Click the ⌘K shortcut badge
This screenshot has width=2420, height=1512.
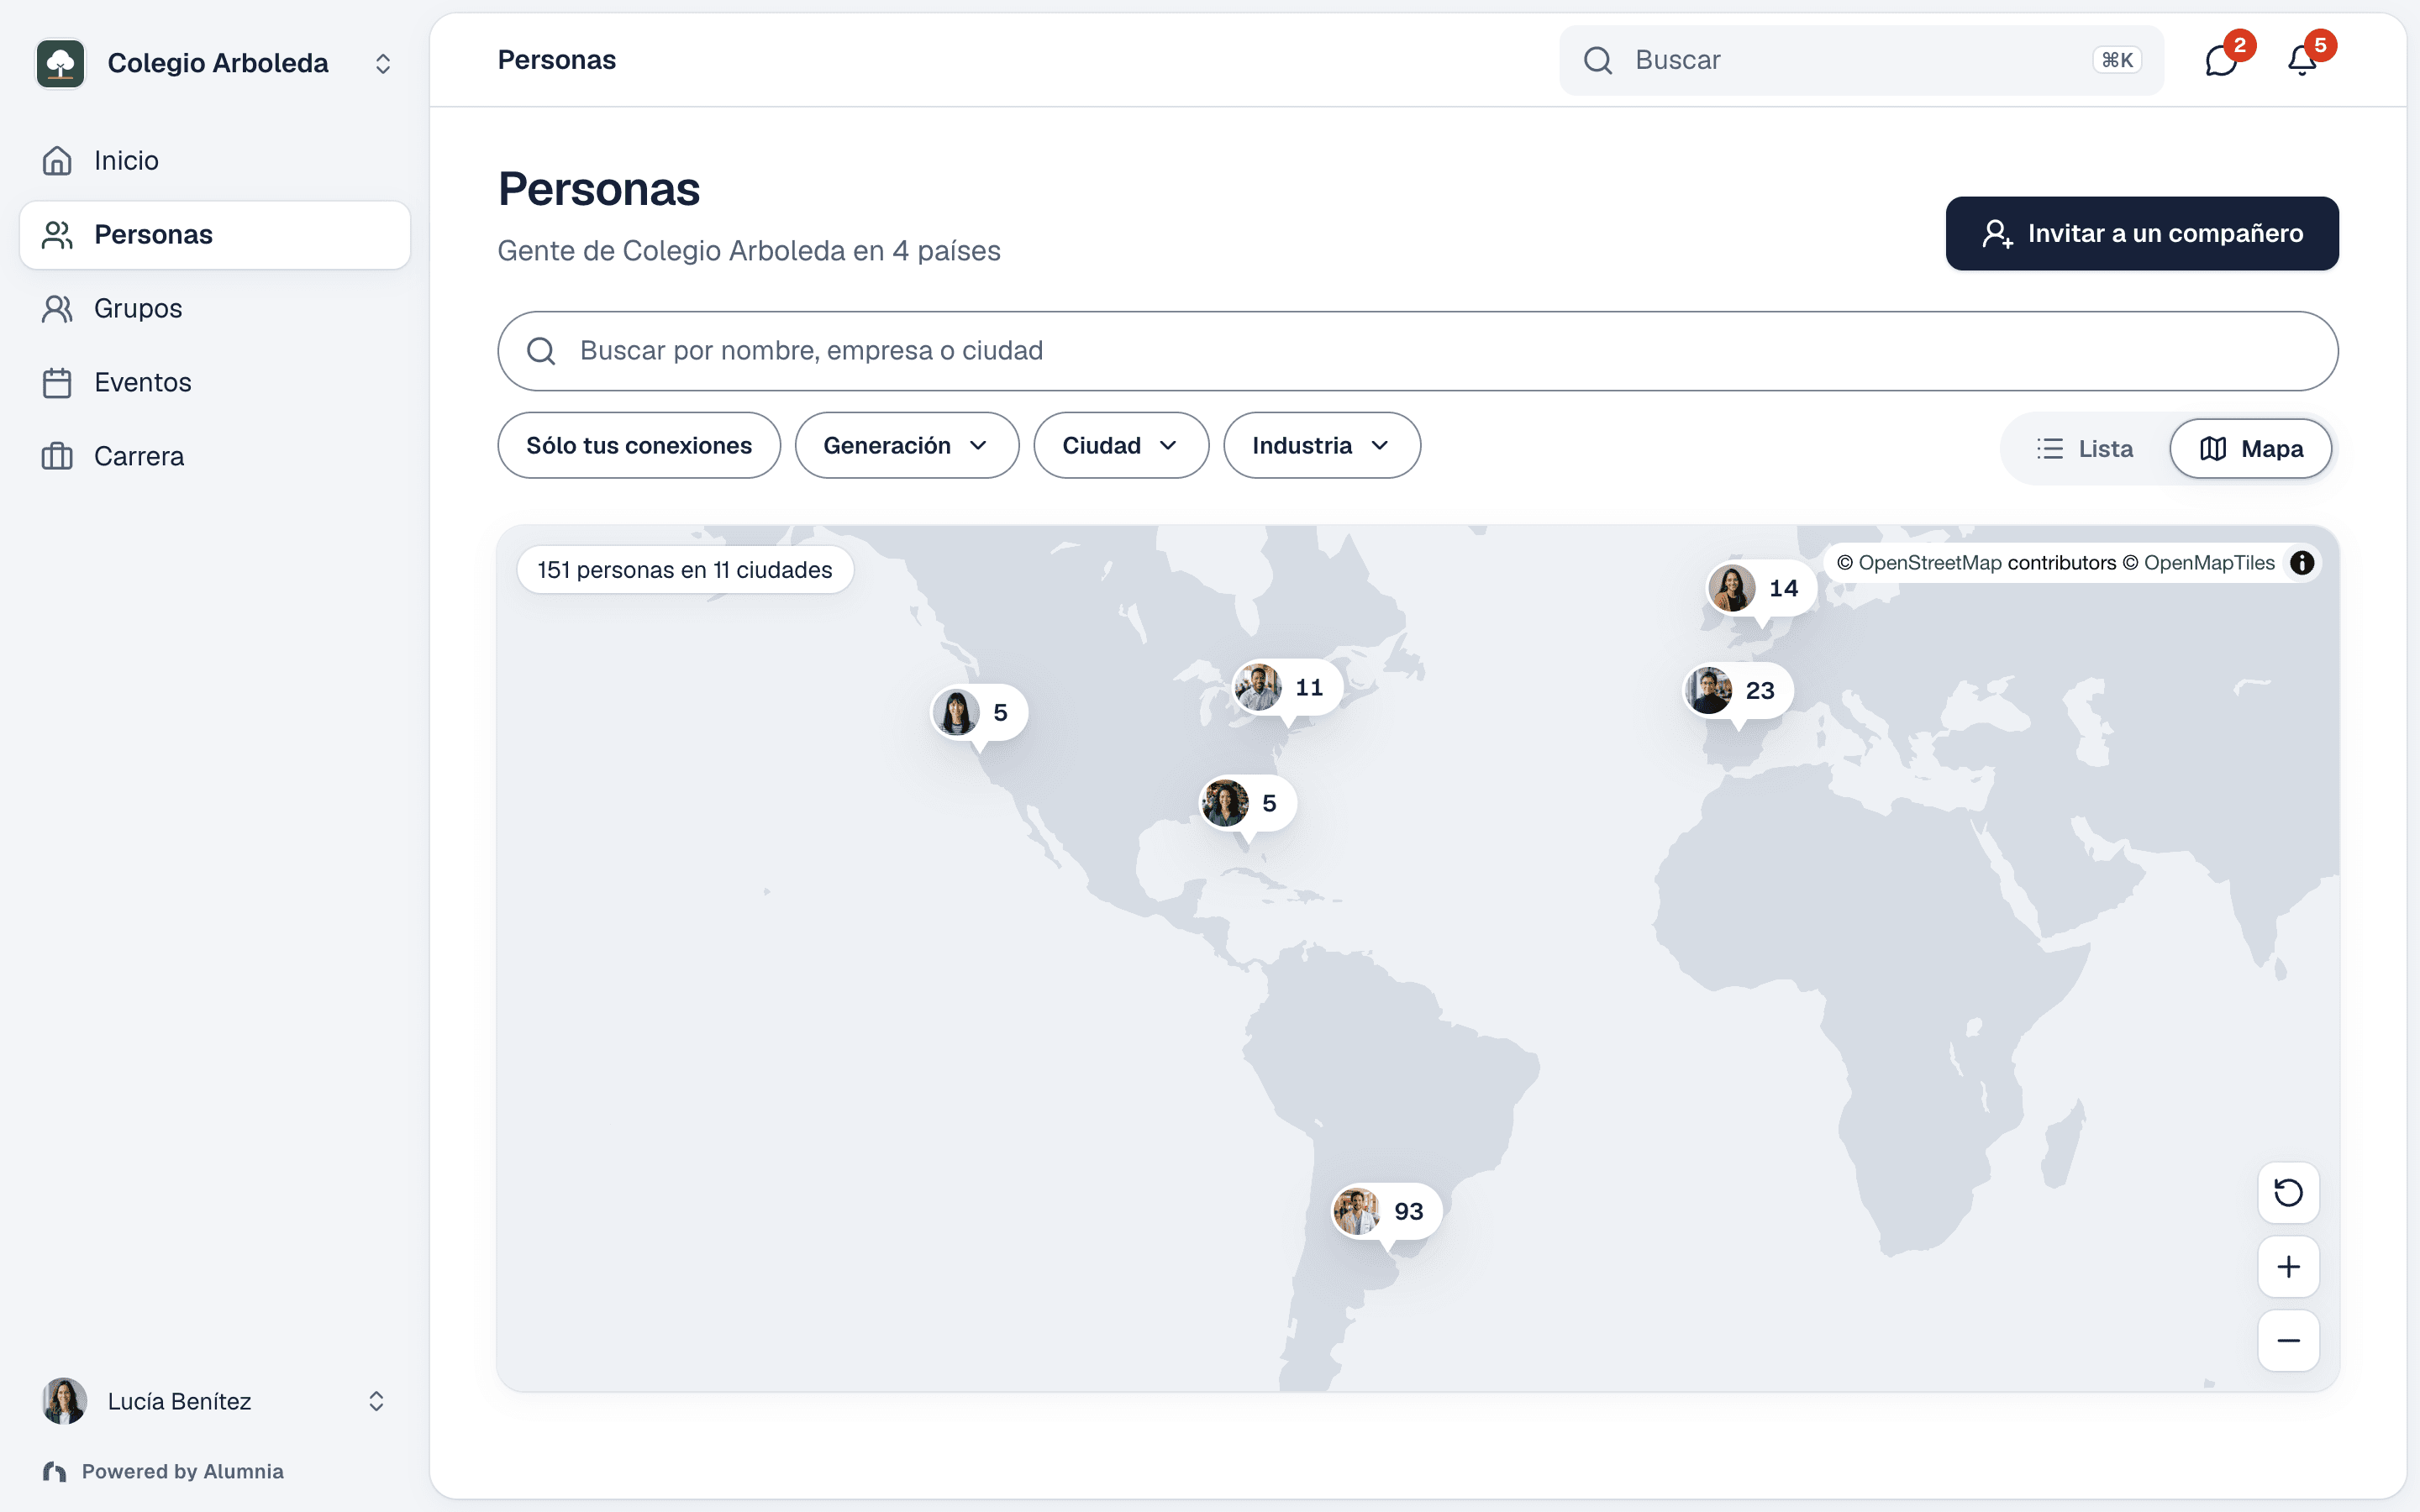[2117, 61]
